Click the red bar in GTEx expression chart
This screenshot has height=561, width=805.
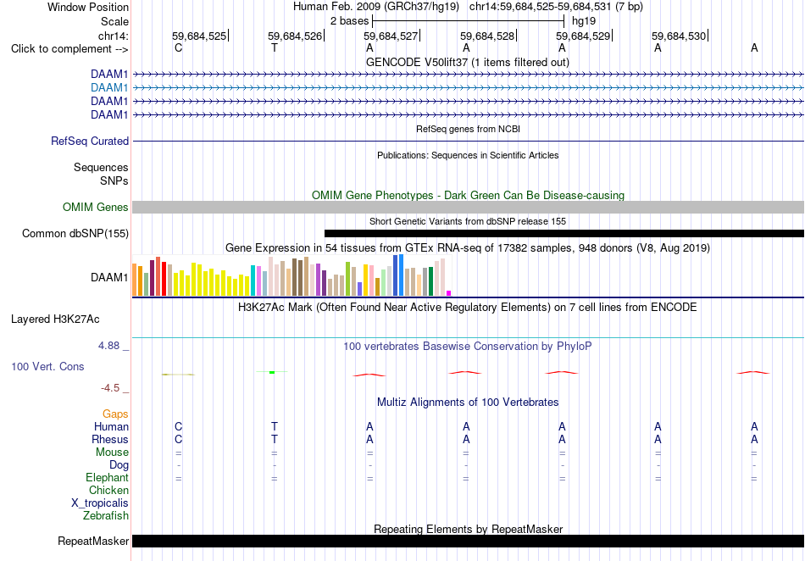(164, 279)
